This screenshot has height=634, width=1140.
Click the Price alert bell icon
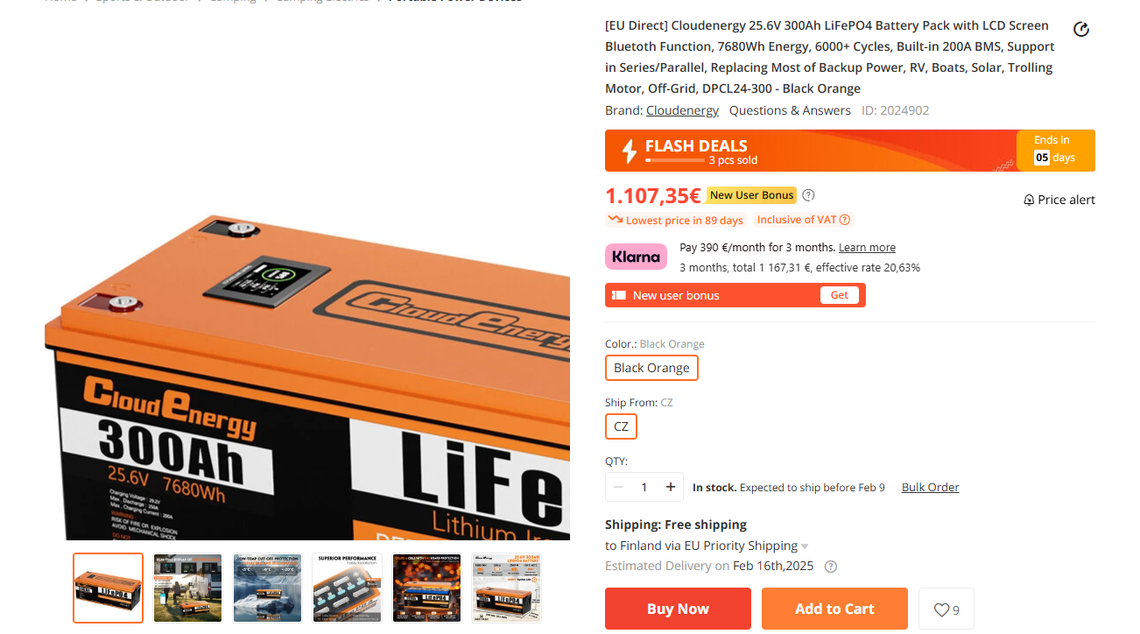(1029, 200)
